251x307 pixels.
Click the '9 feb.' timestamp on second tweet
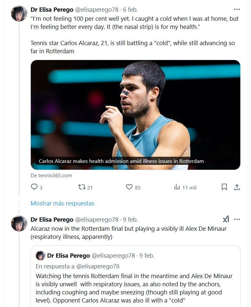tap(130, 219)
